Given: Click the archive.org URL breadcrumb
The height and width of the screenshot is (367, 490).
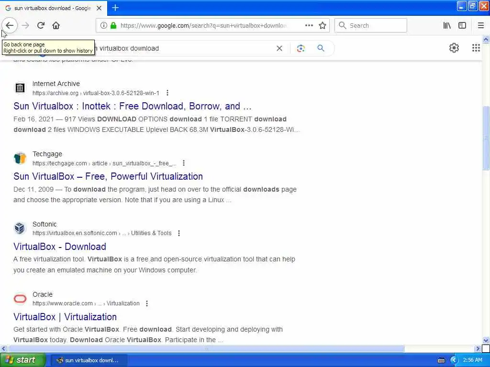Looking at the screenshot, I should click(96, 93).
